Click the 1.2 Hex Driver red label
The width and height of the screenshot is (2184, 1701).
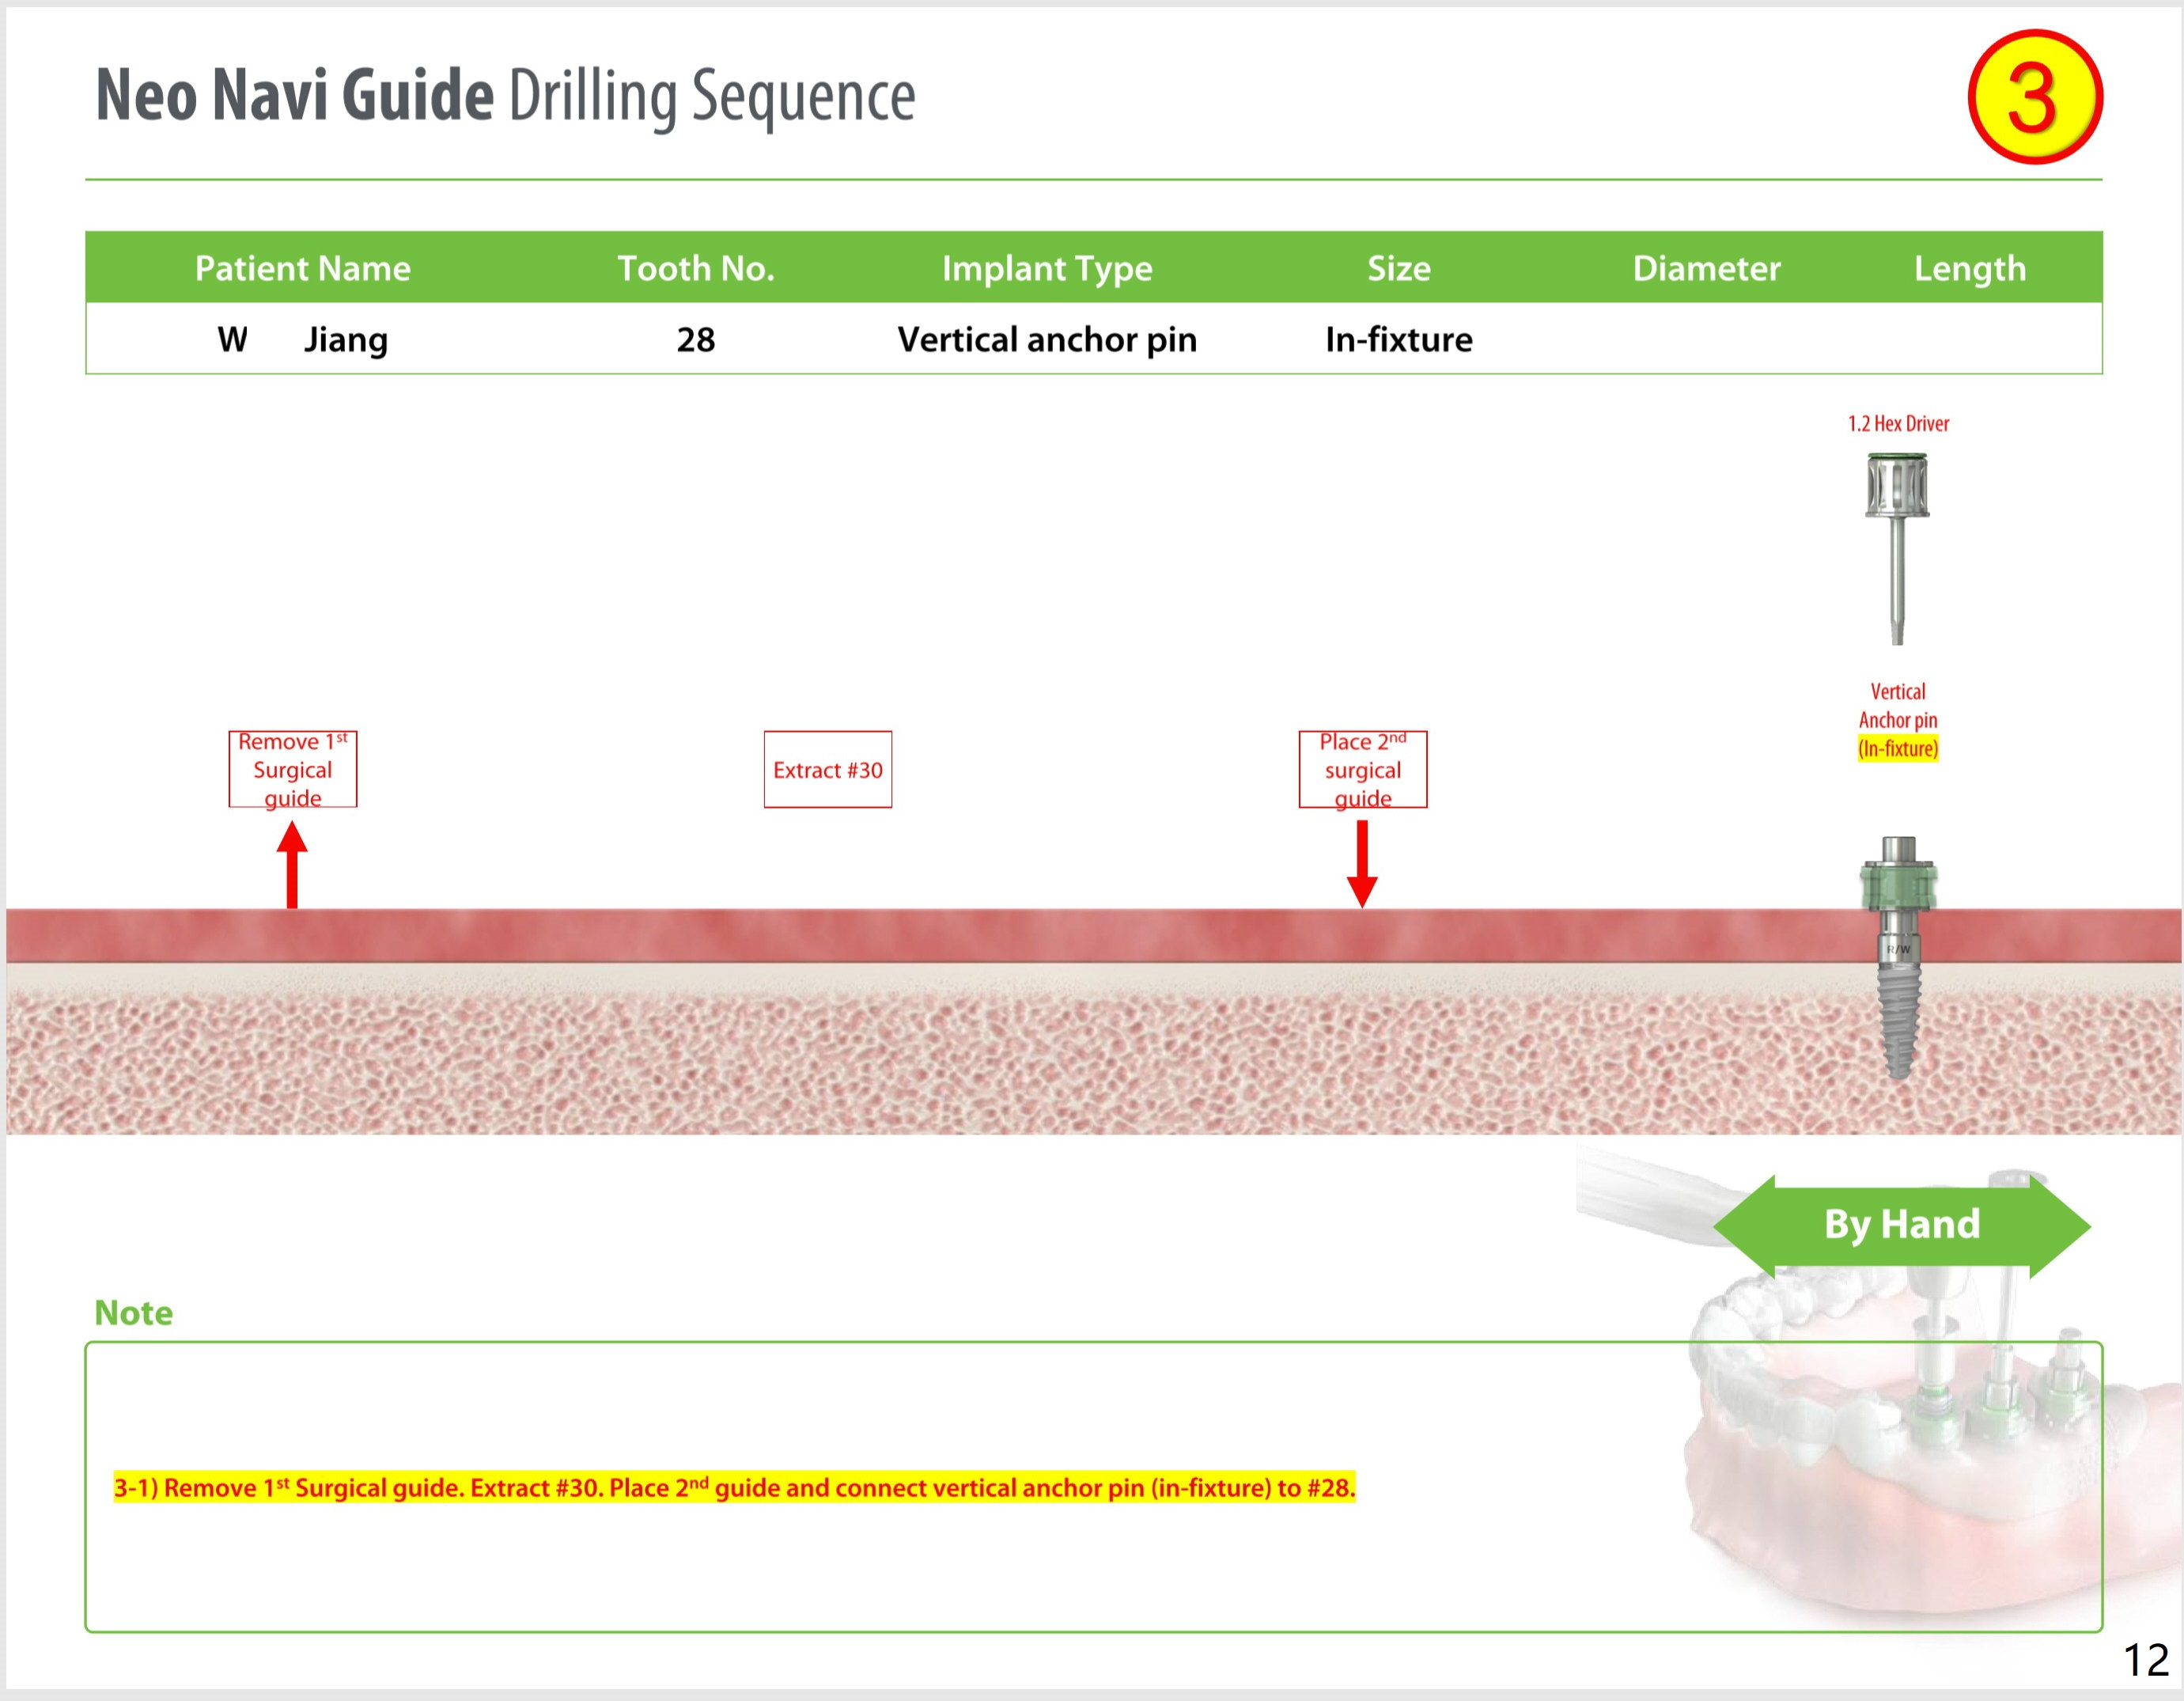tap(1897, 423)
